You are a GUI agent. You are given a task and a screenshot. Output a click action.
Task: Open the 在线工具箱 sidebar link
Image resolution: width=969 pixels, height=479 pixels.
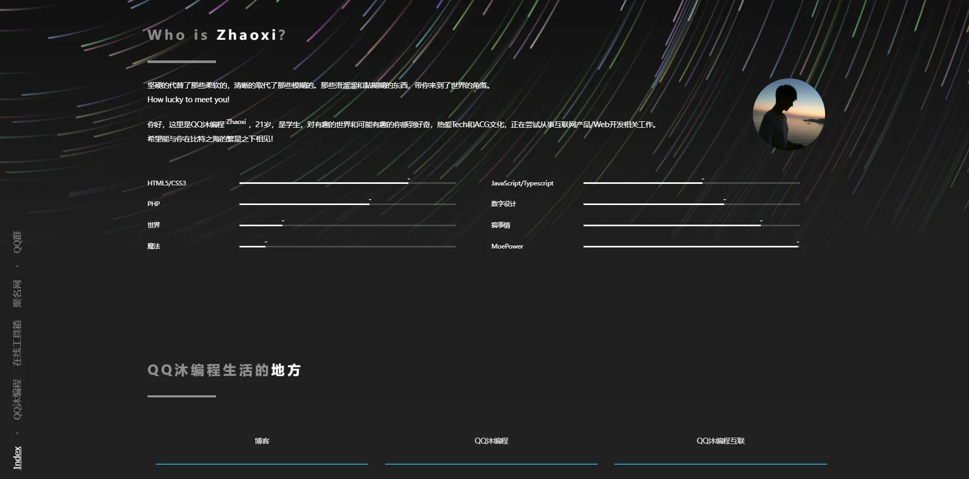18,343
